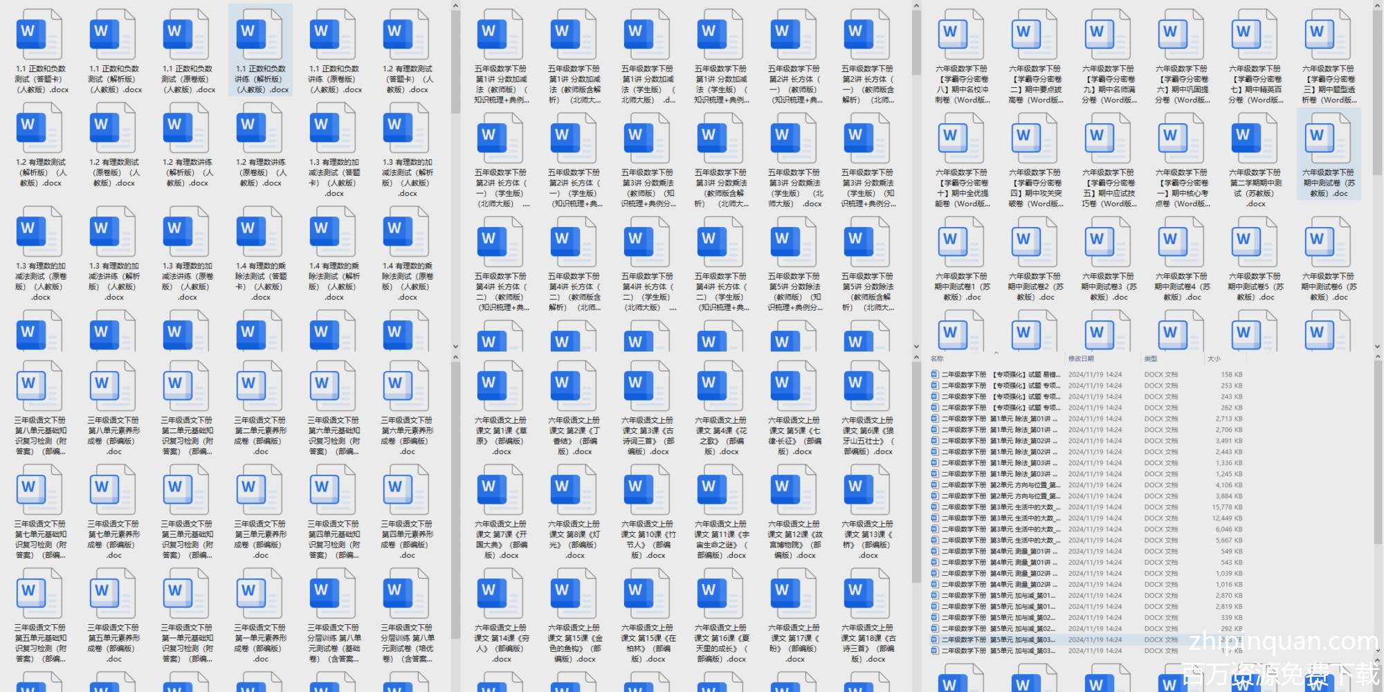Sort file list by 大小 column header
1384x692 pixels.
(1214, 359)
